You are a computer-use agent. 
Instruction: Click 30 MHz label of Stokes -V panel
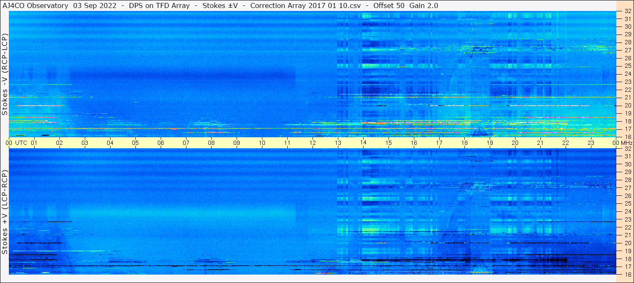pyautogui.click(x=627, y=27)
